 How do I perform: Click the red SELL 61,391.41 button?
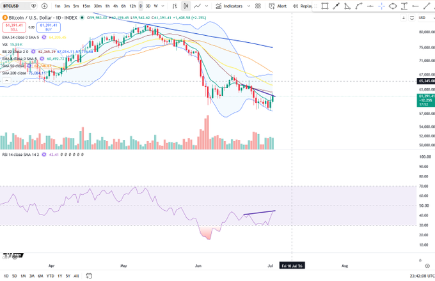14,27
